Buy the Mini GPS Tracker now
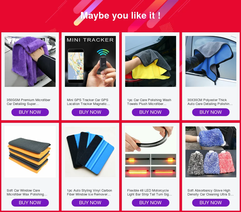 91,112
